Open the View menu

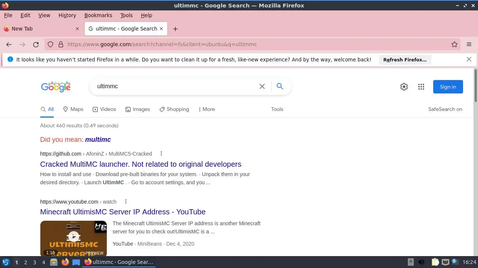44,15
